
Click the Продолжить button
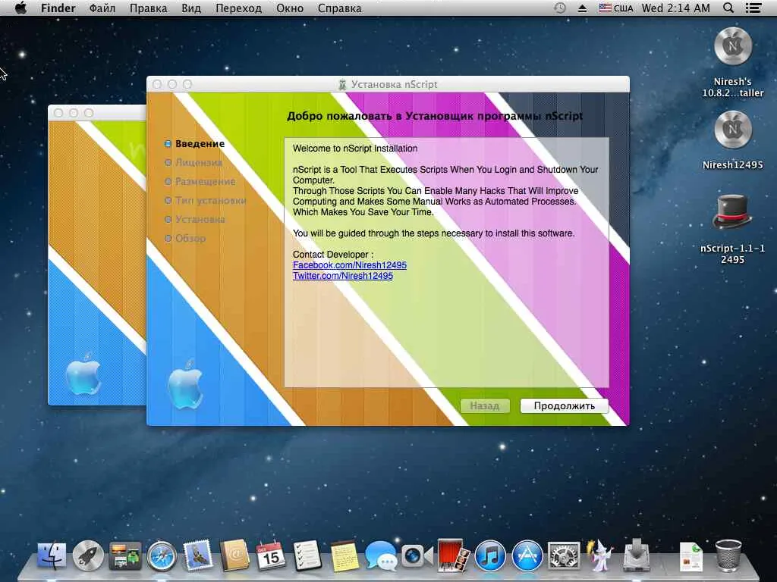pyautogui.click(x=564, y=406)
